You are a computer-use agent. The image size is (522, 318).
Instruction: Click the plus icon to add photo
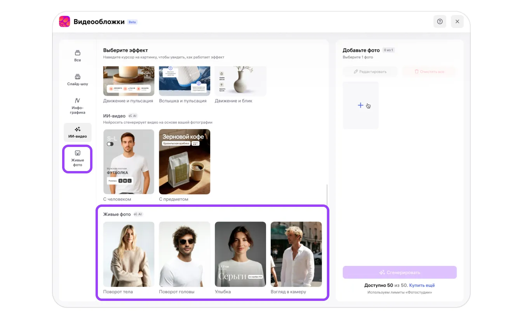click(360, 105)
